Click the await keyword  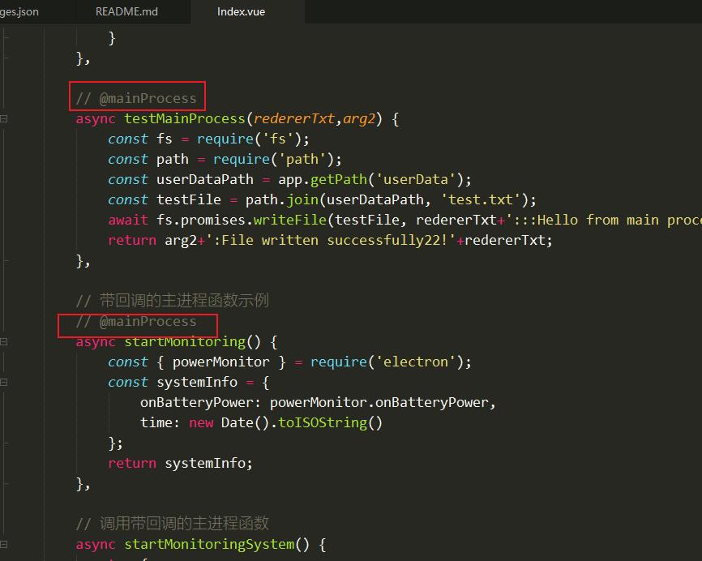click(127, 220)
